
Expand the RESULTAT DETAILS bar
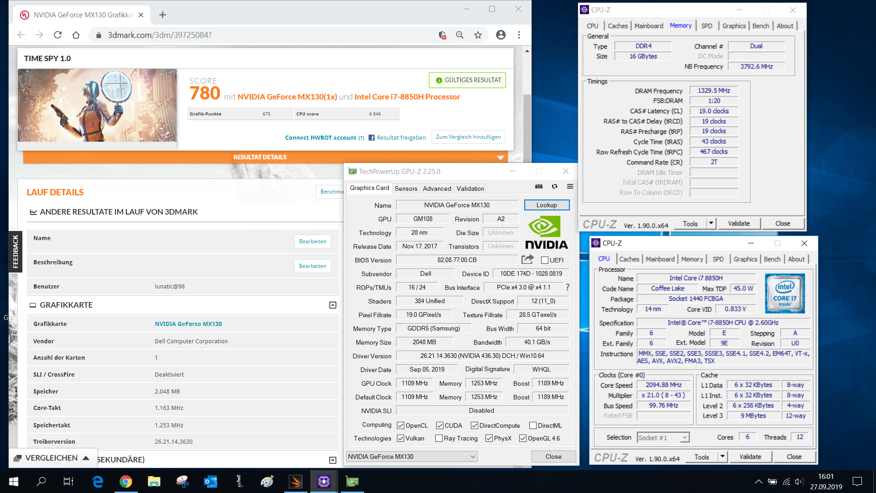pos(266,157)
